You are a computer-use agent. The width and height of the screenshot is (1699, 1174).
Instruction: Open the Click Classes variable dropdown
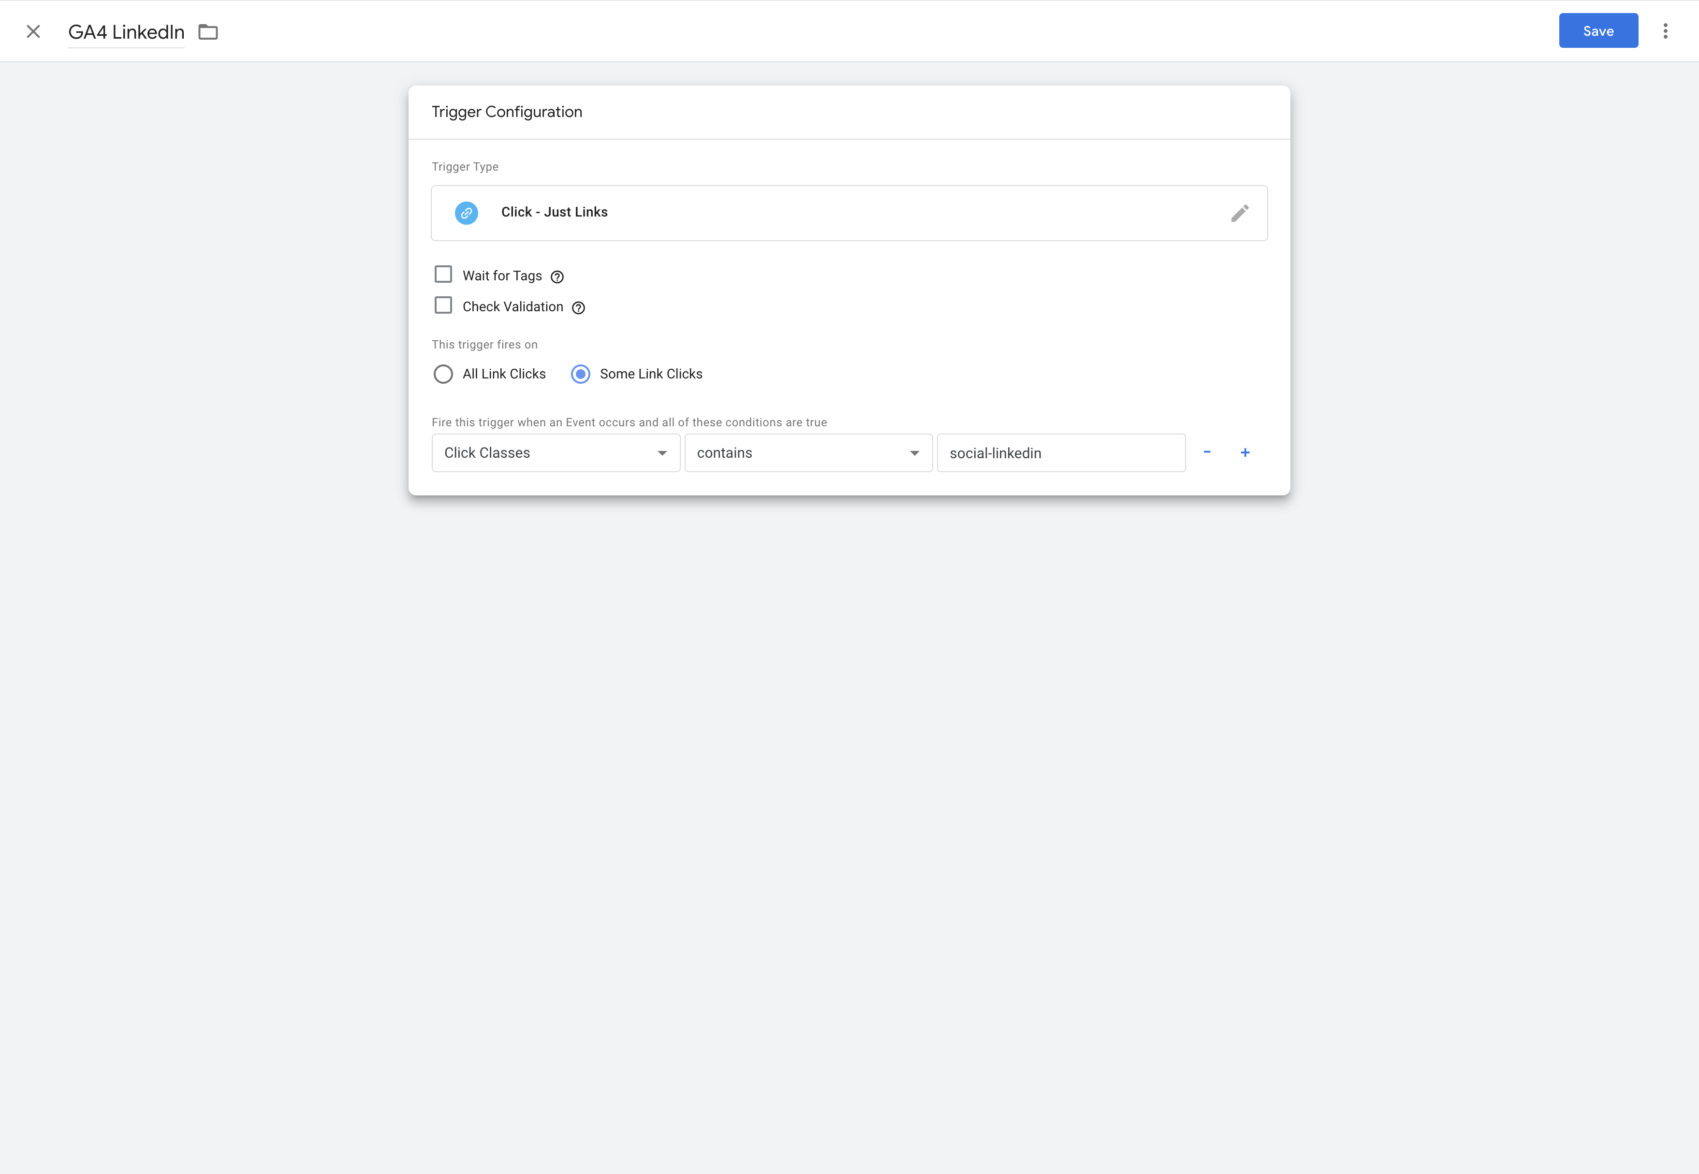click(556, 453)
